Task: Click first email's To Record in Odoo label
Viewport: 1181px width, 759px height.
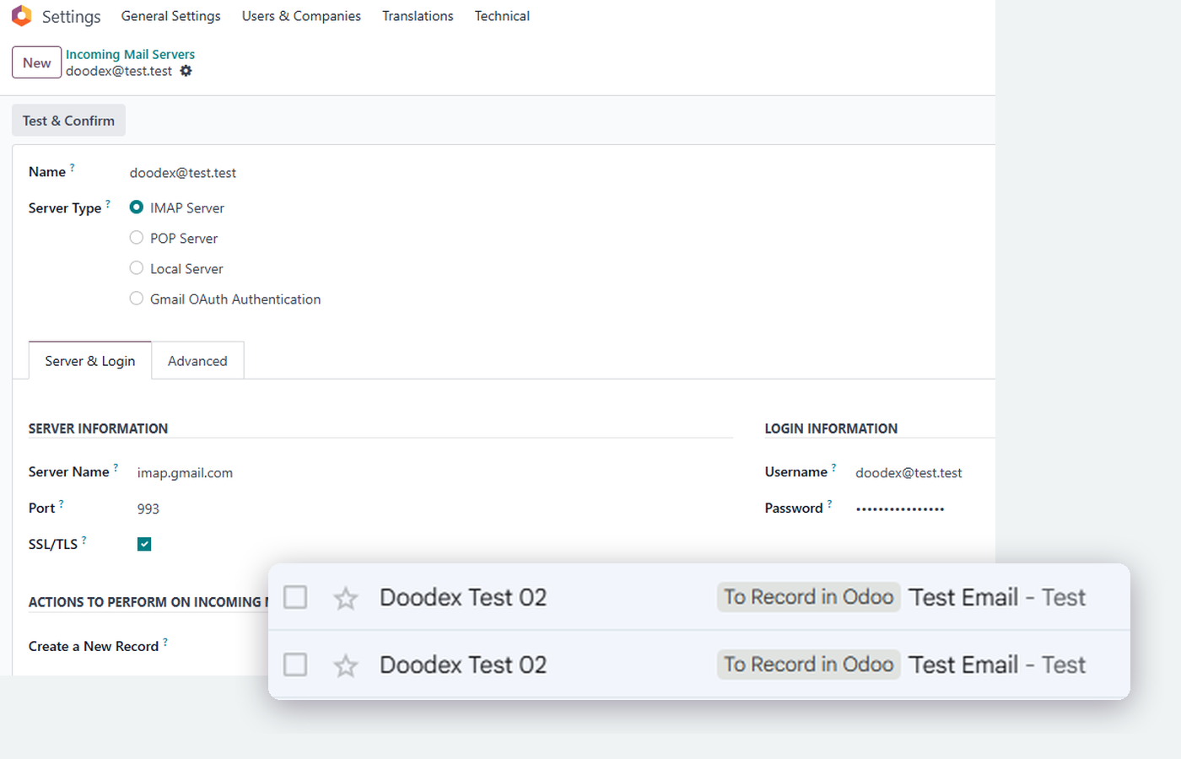Action: point(808,597)
